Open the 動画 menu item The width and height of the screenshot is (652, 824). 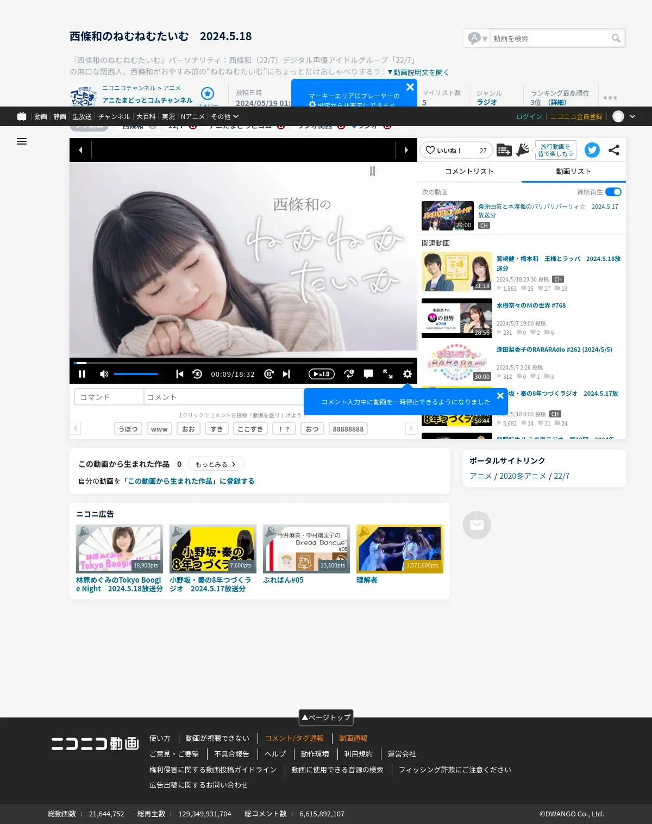[41, 116]
